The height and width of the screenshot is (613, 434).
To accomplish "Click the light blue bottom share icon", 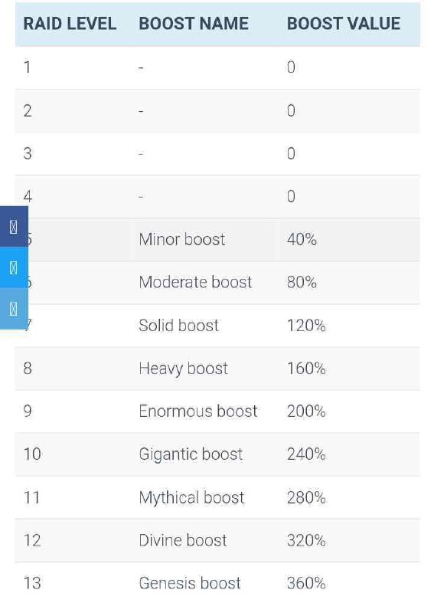I will coord(14,309).
